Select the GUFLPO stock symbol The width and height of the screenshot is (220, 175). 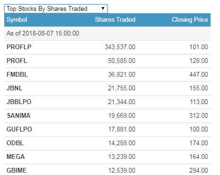pos(19,129)
